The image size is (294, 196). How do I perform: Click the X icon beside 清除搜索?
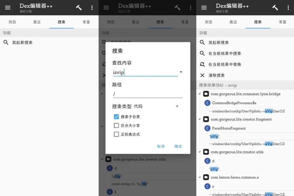tap(202, 75)
